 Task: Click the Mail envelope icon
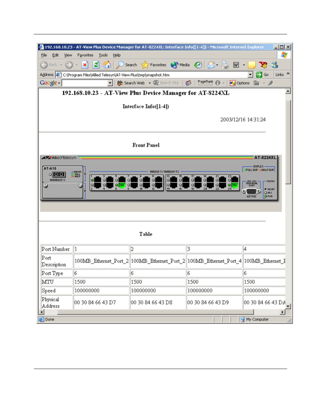click(x=211, y=65)
